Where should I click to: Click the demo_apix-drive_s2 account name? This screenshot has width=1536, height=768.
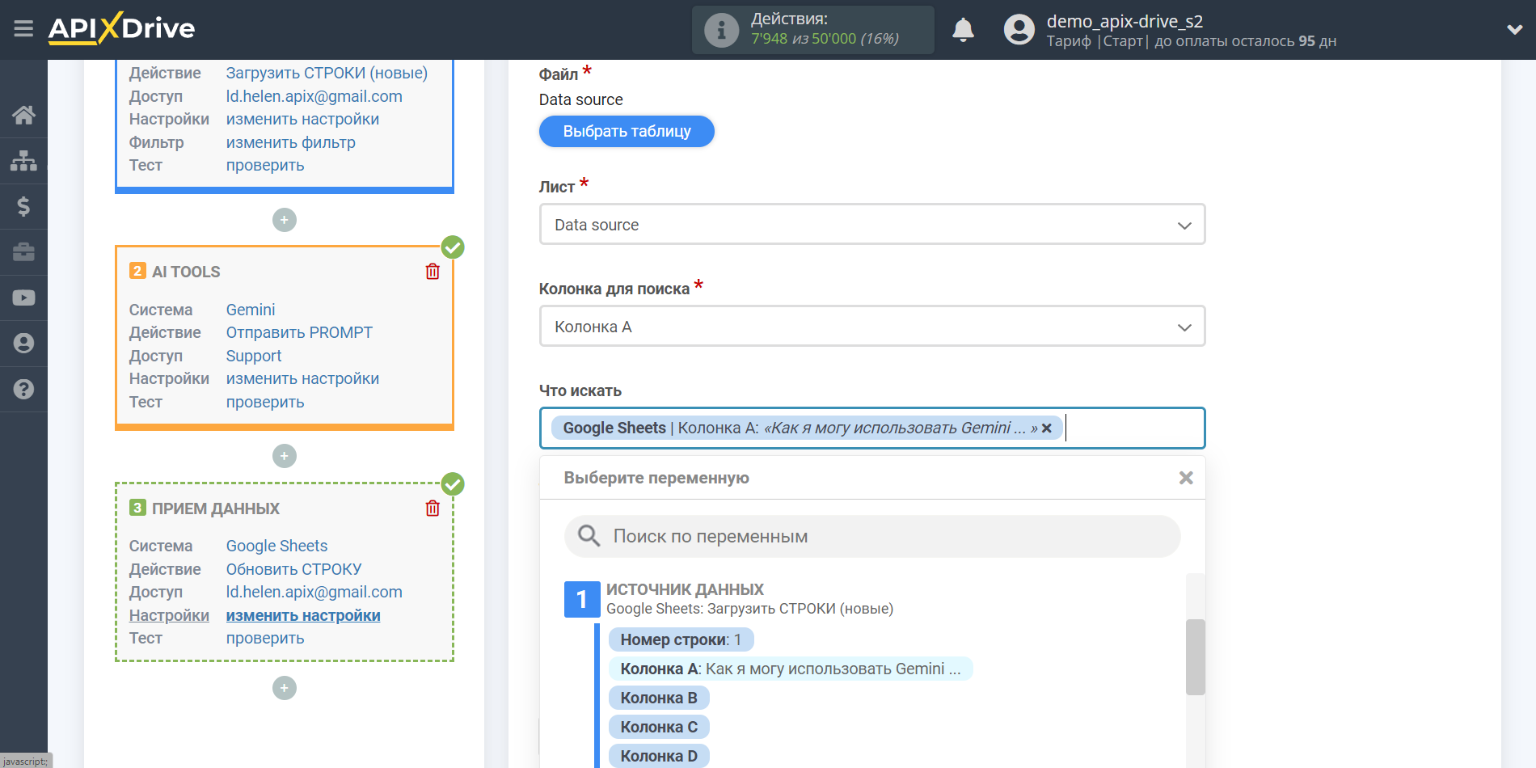(x=1125, y=21)
